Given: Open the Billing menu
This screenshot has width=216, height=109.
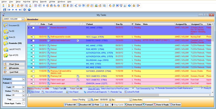Looking at the screenshot, I should tap(35, 2).
